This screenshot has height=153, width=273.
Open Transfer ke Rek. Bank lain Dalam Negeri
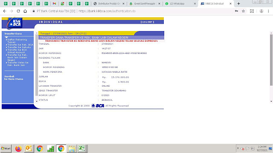click(x=17, y=57)
